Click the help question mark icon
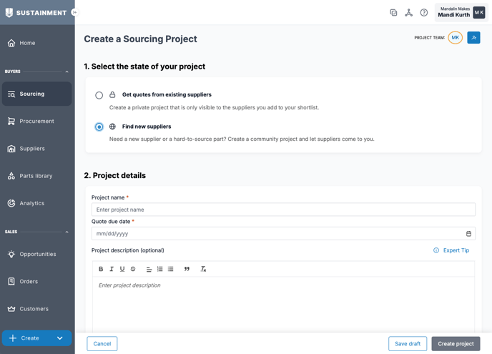492x354 pixels. point(424,13)
